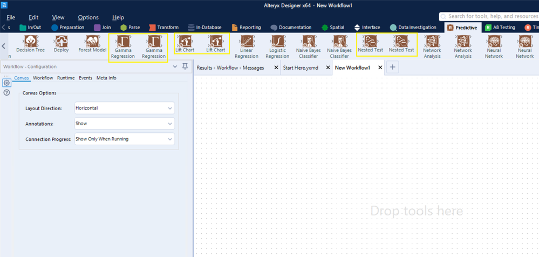Switch to the Interface tool category
539x257 pixels.
[367, 27]
